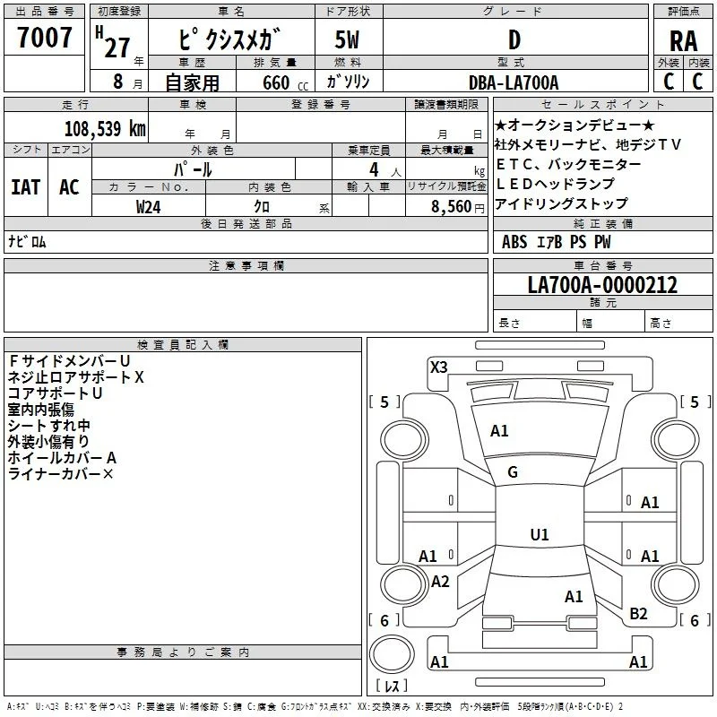717x717 pixels.
Task: Select the color number W24 field
Action: coord(148,207)
